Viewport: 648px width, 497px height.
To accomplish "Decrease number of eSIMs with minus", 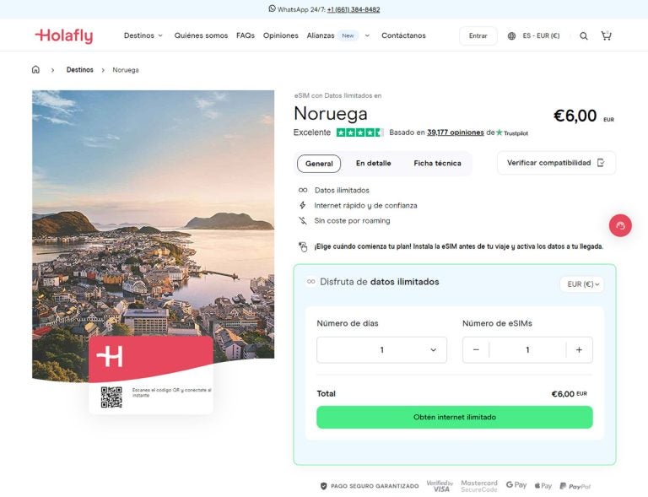I will point(476,350).
